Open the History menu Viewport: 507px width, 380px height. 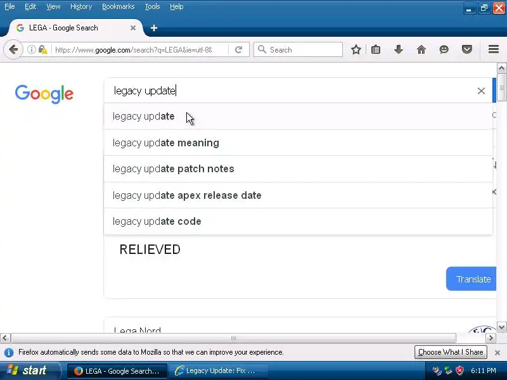[81, 6]
